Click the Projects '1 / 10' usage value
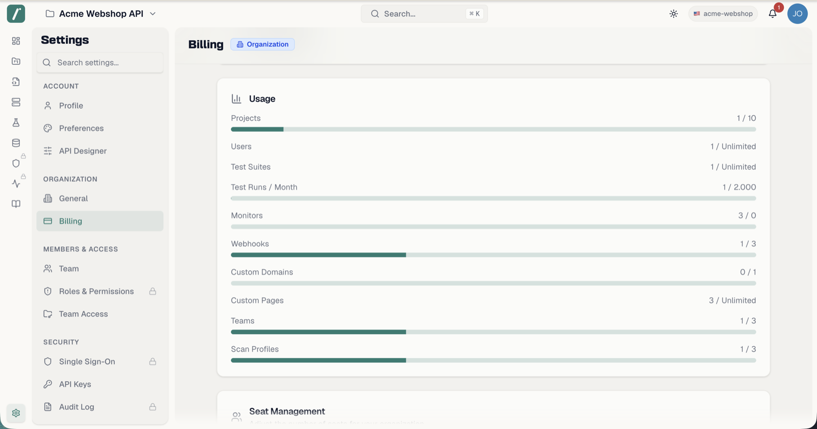This screenshot has width=817, height=429. (x=746, y=118)
